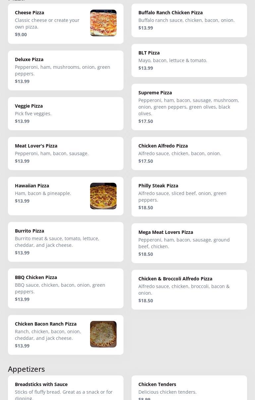Click the Buffalo Ranch Chicken Pizza card
This screenshot has width=255, height=400.
coord(189,21)
